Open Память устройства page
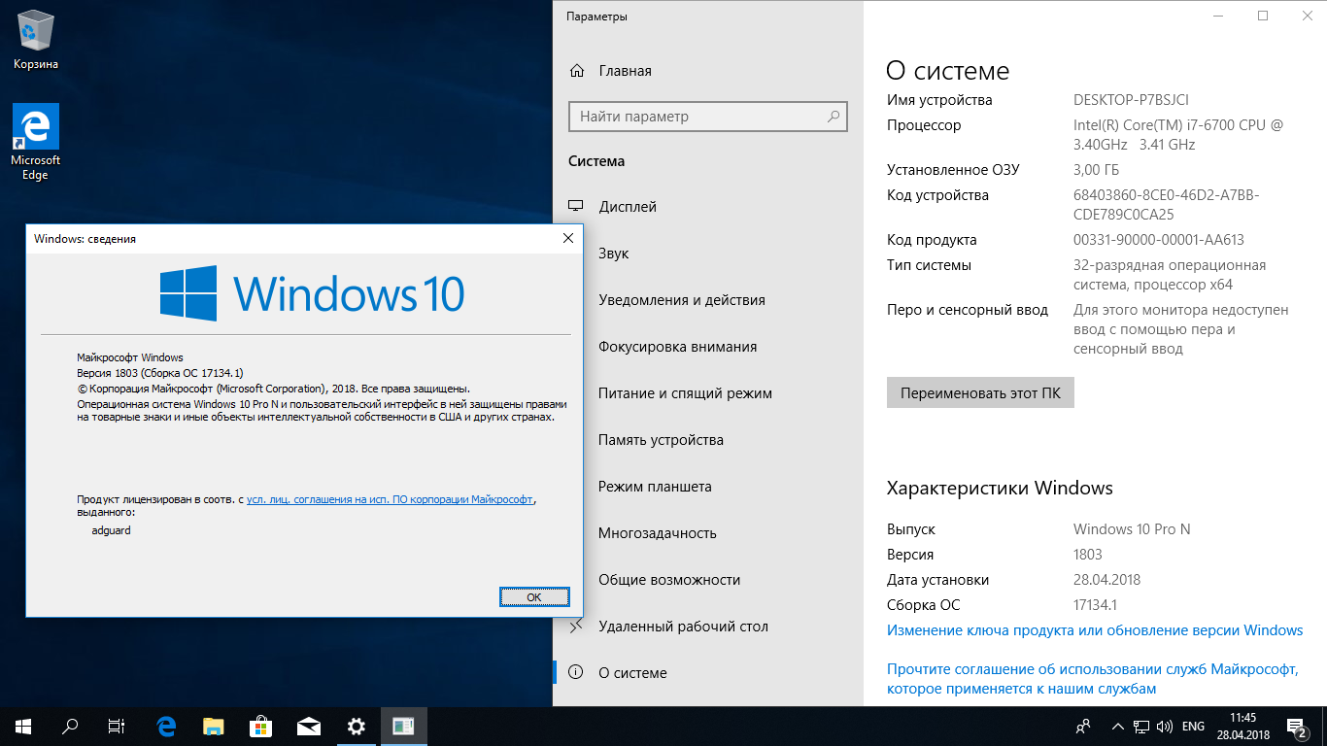This screenshot has width=1327, height=746. click(707, 440)
